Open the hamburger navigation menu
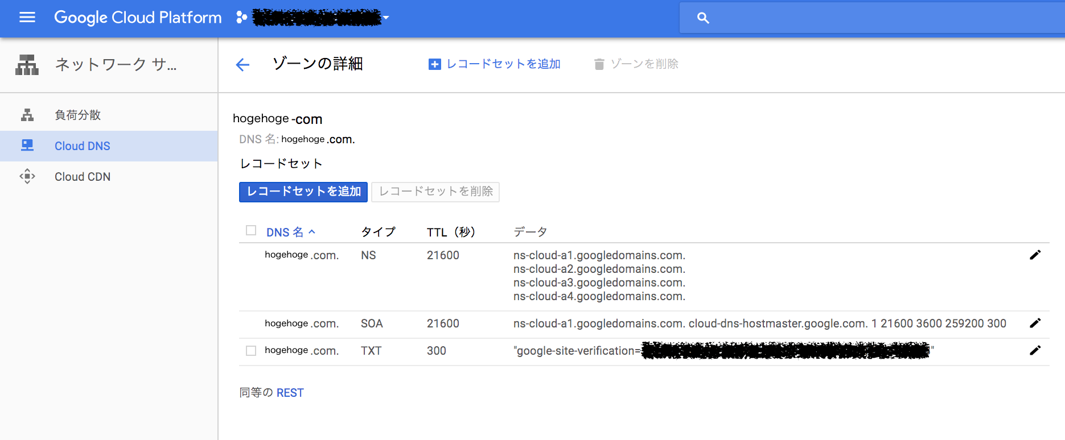This screenshot has width=1065, height=440. click(x=27, y=18)
